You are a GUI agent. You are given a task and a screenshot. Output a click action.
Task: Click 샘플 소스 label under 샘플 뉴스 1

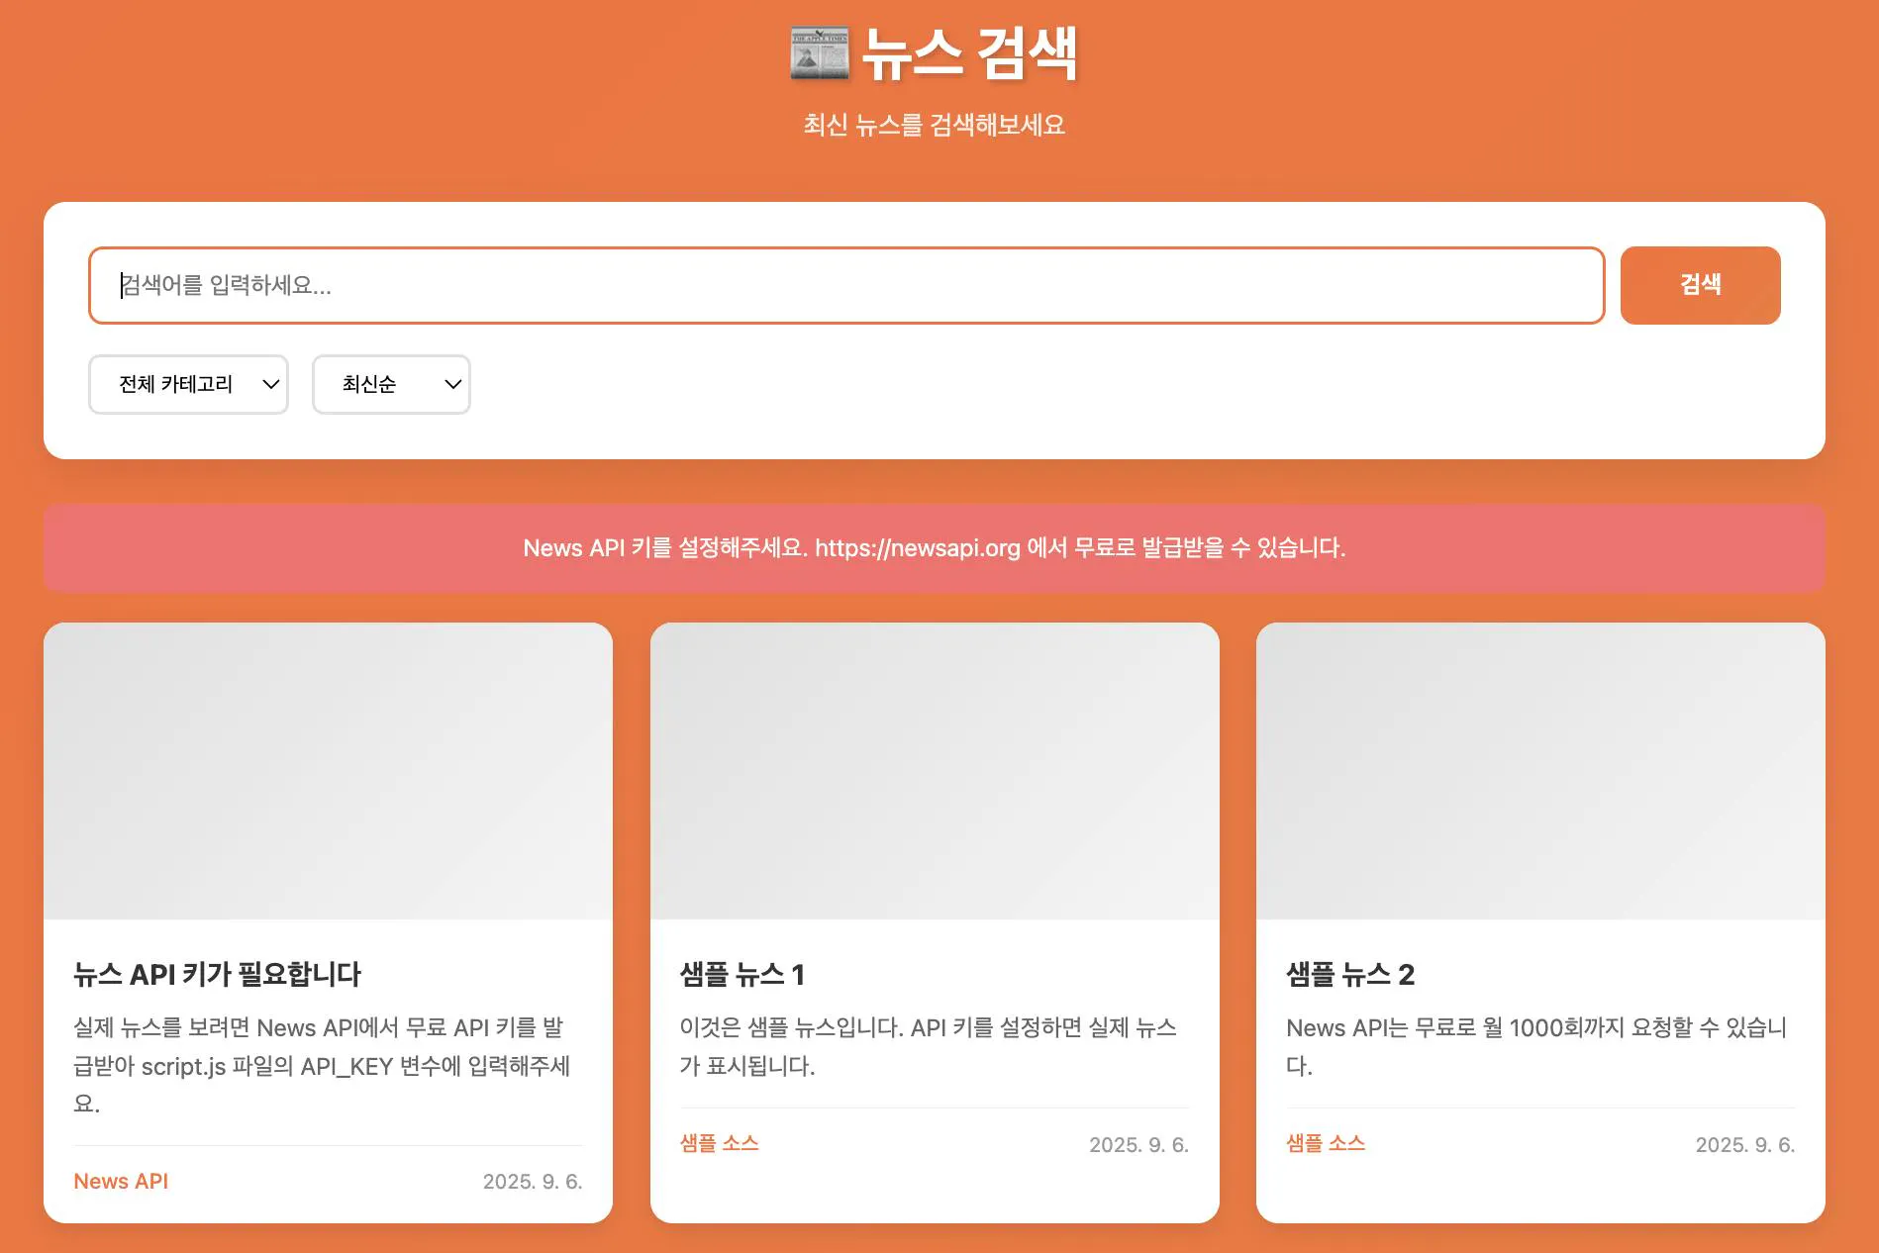(x=719, y=1143)
